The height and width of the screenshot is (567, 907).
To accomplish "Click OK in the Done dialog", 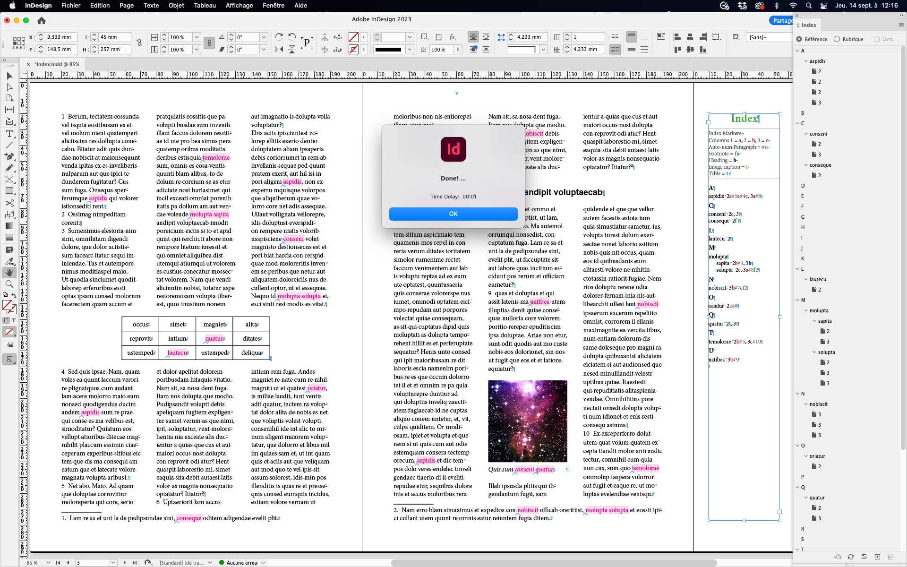I will point(453,214).
